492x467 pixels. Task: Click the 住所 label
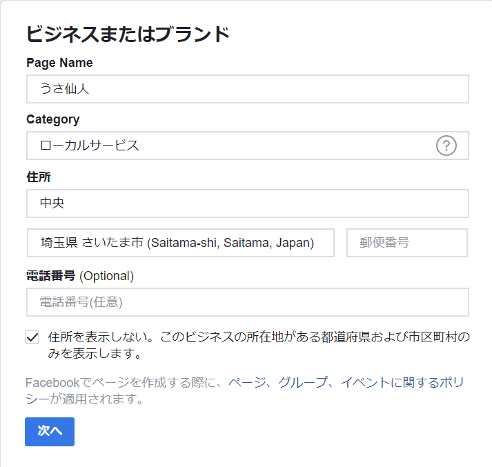[x=39, y=177]
